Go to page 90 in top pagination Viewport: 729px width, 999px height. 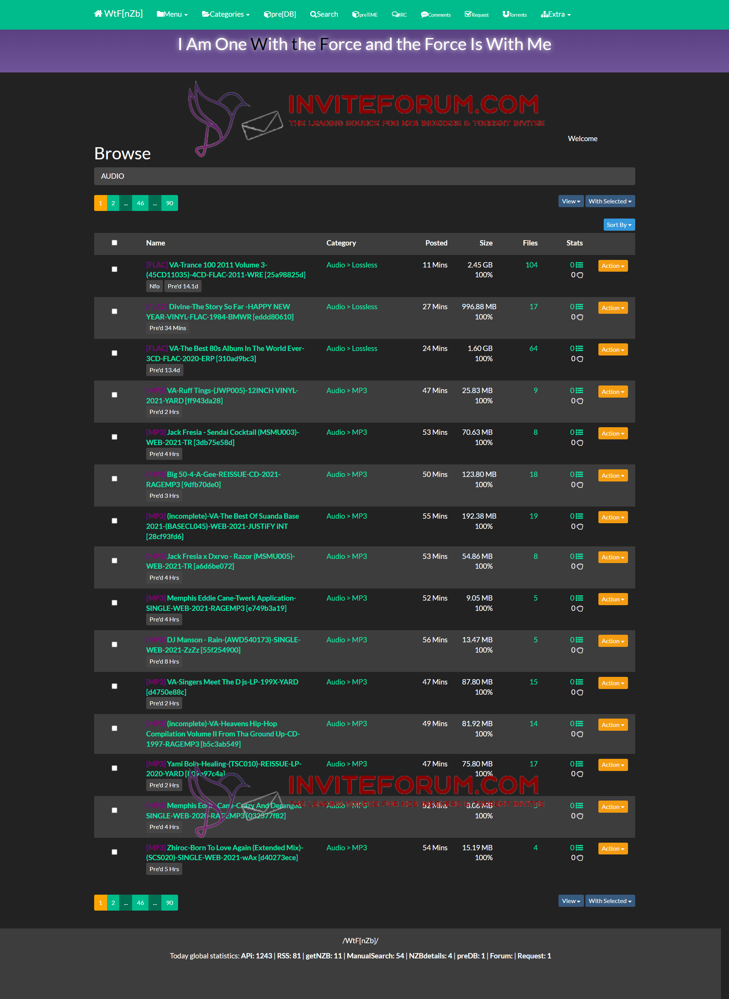click(x=169, y=203)
